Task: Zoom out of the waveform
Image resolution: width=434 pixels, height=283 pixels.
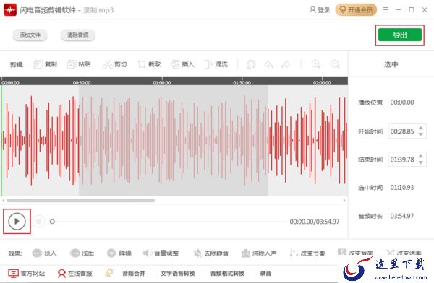Action: (335, 64)
